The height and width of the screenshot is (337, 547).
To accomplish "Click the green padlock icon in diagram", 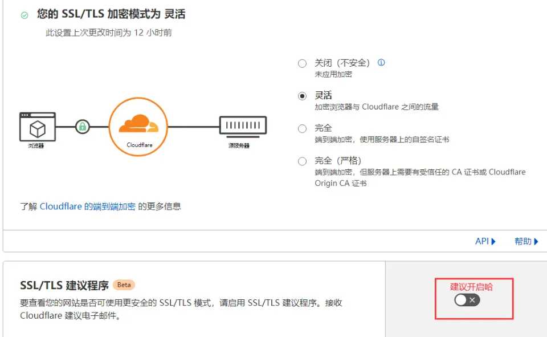I will [x=83, y=127].
